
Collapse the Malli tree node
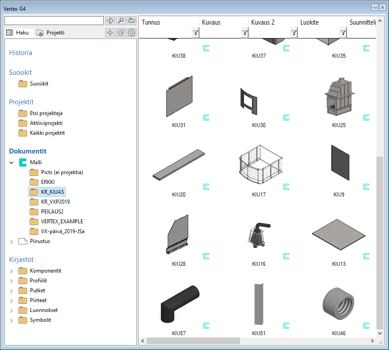click(x=12, y=162)
